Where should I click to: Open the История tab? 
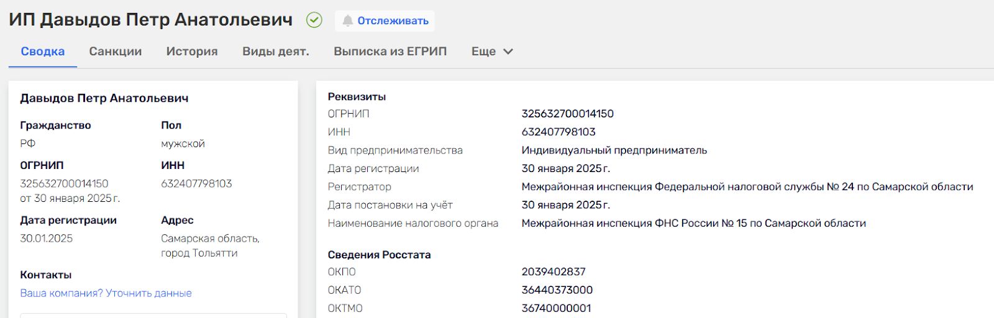point(192,52)
